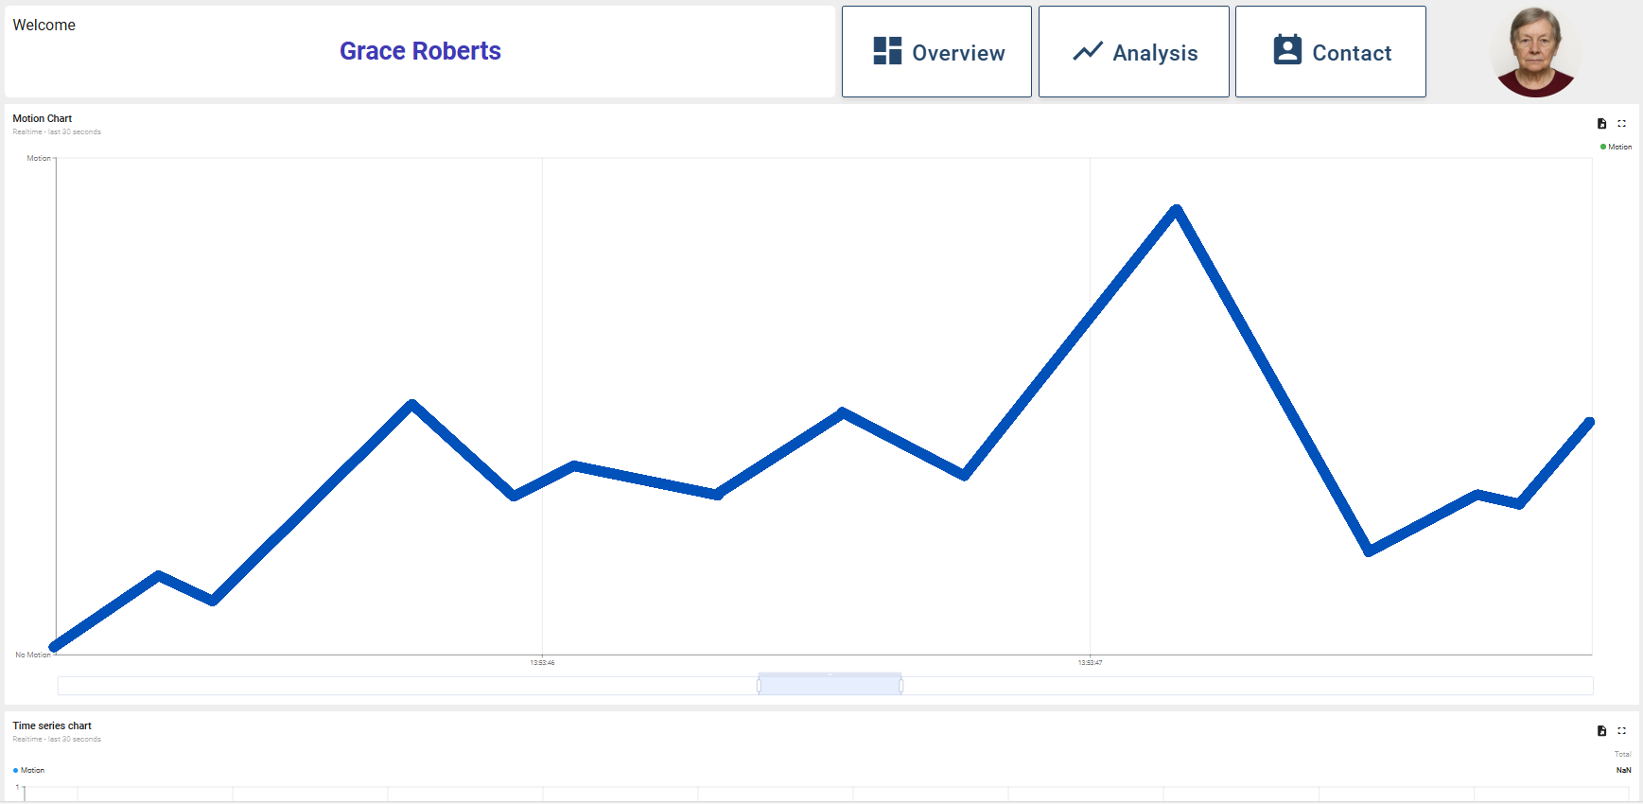Image resolution: width=1643 pixels, height=804 pixels.
Task: Click left handle of zoom range slider
Action: point(759,685)
